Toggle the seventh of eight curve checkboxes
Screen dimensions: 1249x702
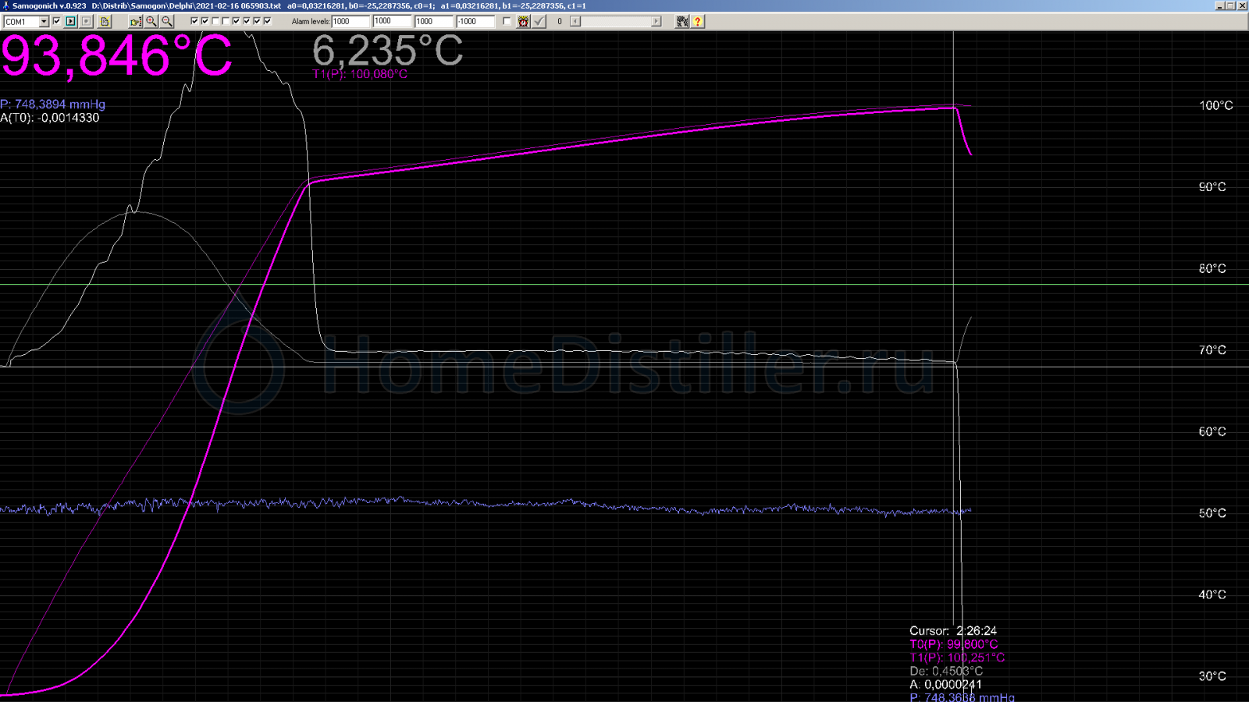click(x=257, y=21)
